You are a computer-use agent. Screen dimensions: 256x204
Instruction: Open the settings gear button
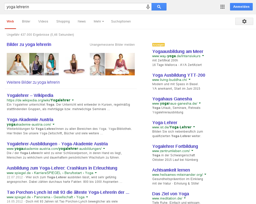pyautogui.click(x=244, y=21)
